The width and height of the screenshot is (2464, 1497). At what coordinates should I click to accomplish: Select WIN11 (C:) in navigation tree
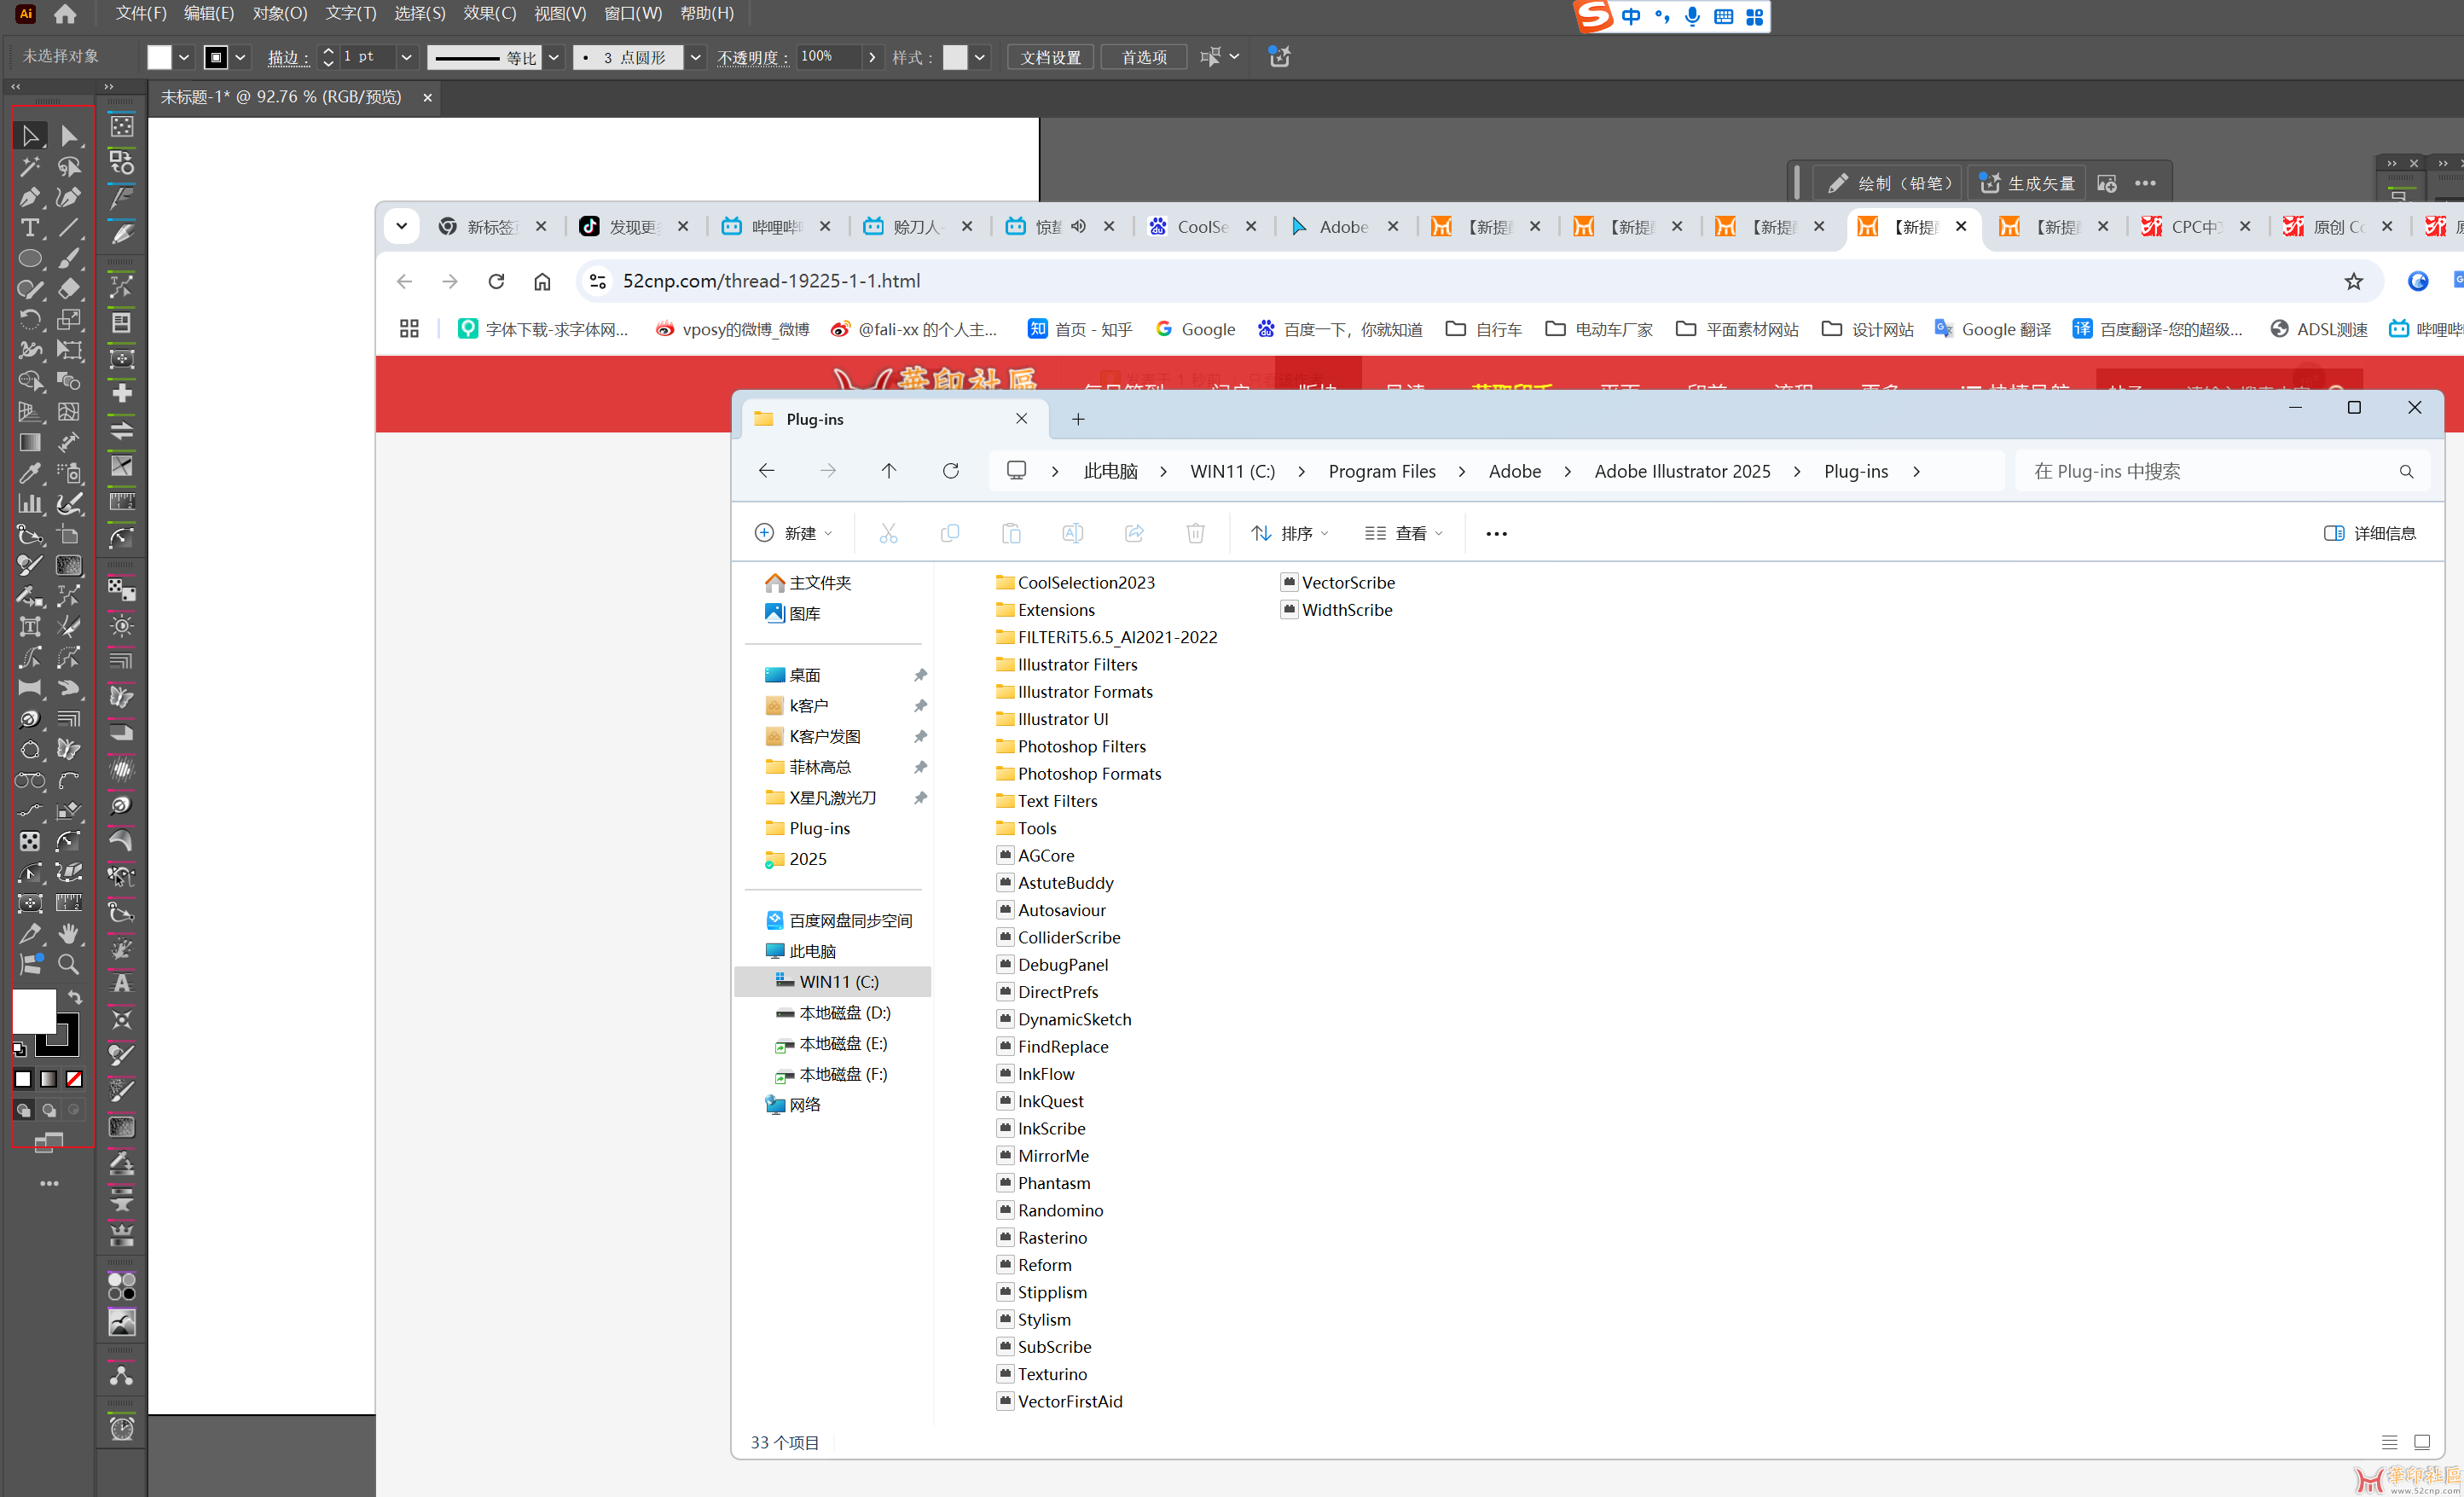(x=833, y=982)
